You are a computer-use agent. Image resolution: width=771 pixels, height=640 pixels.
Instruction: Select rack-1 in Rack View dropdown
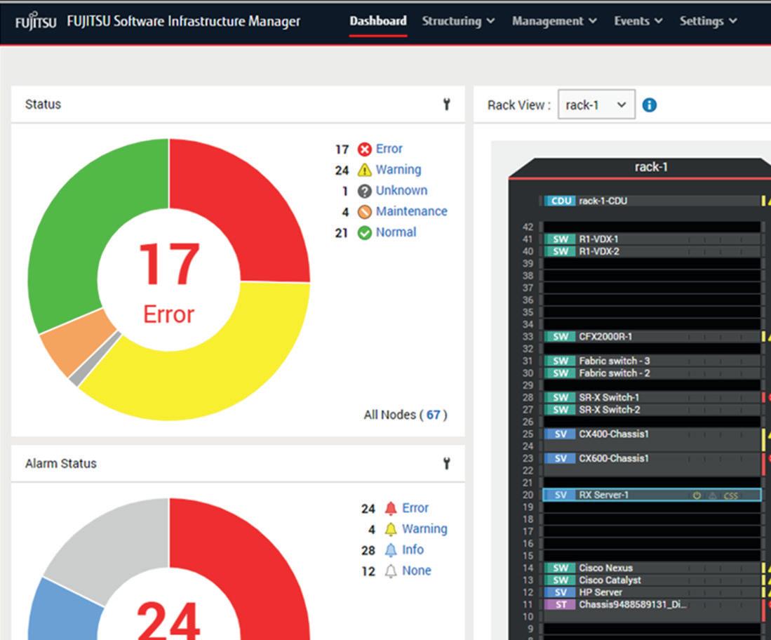tap(596, 105)
